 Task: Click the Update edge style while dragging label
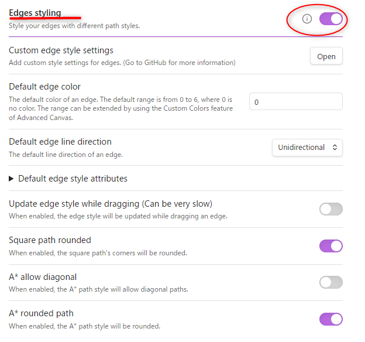click(110, 204)
